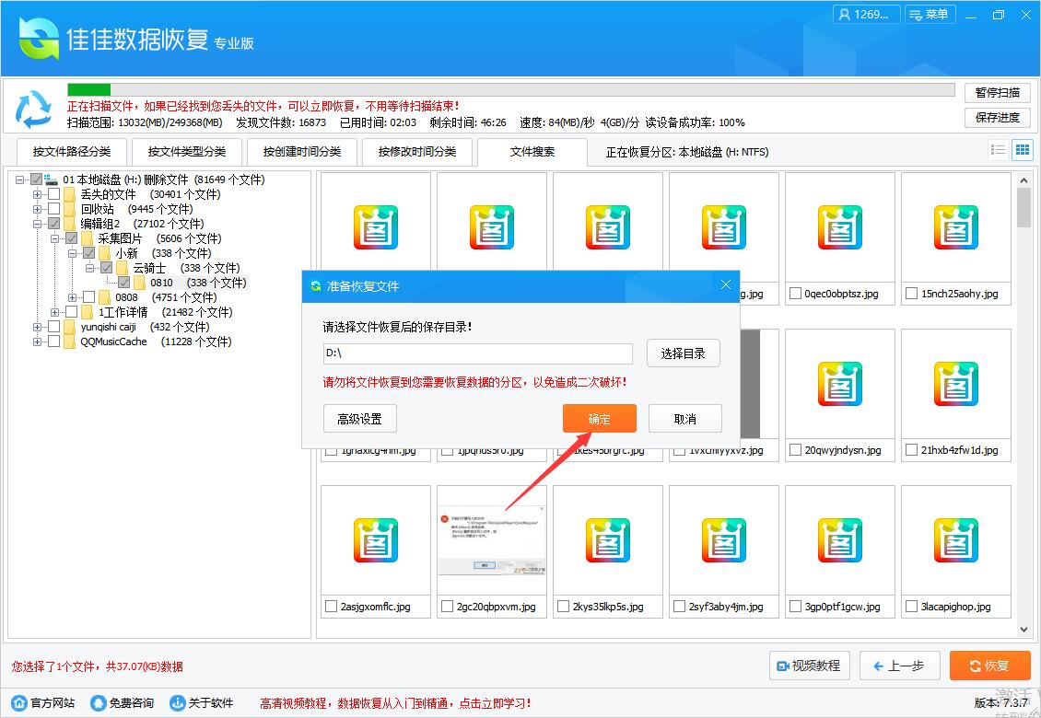The image size is (1041, 718).
Task: Open 官方网站 link
Action: pos(44,702)
